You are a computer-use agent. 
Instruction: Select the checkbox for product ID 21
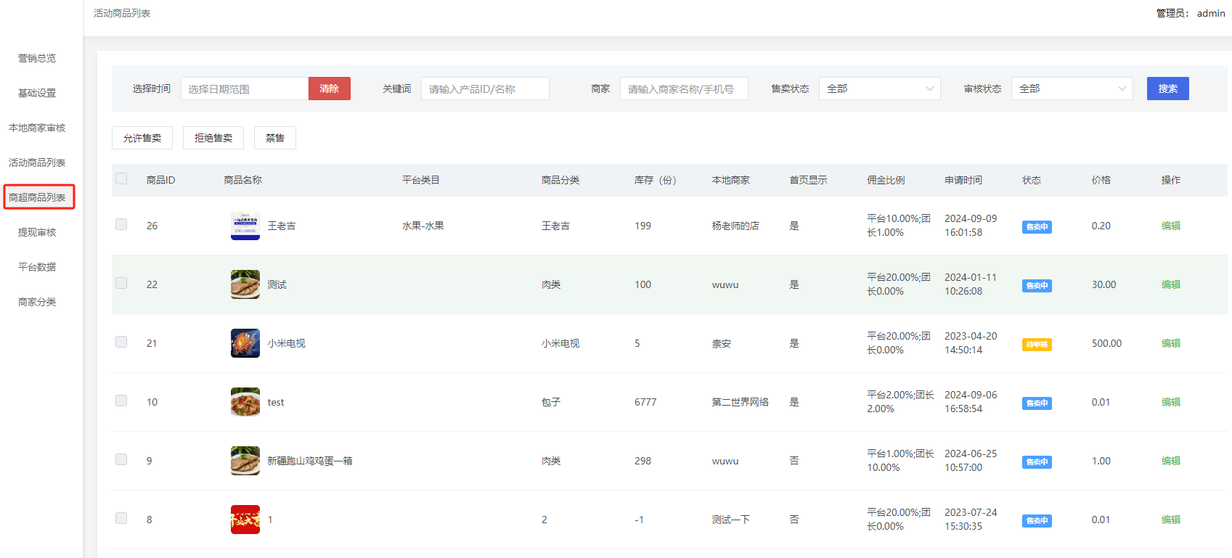[x=121, y=342]
